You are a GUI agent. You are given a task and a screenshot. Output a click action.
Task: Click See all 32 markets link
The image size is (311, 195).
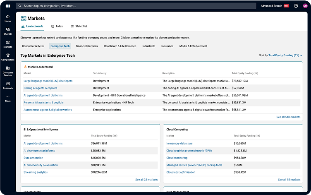coord(146,180)
